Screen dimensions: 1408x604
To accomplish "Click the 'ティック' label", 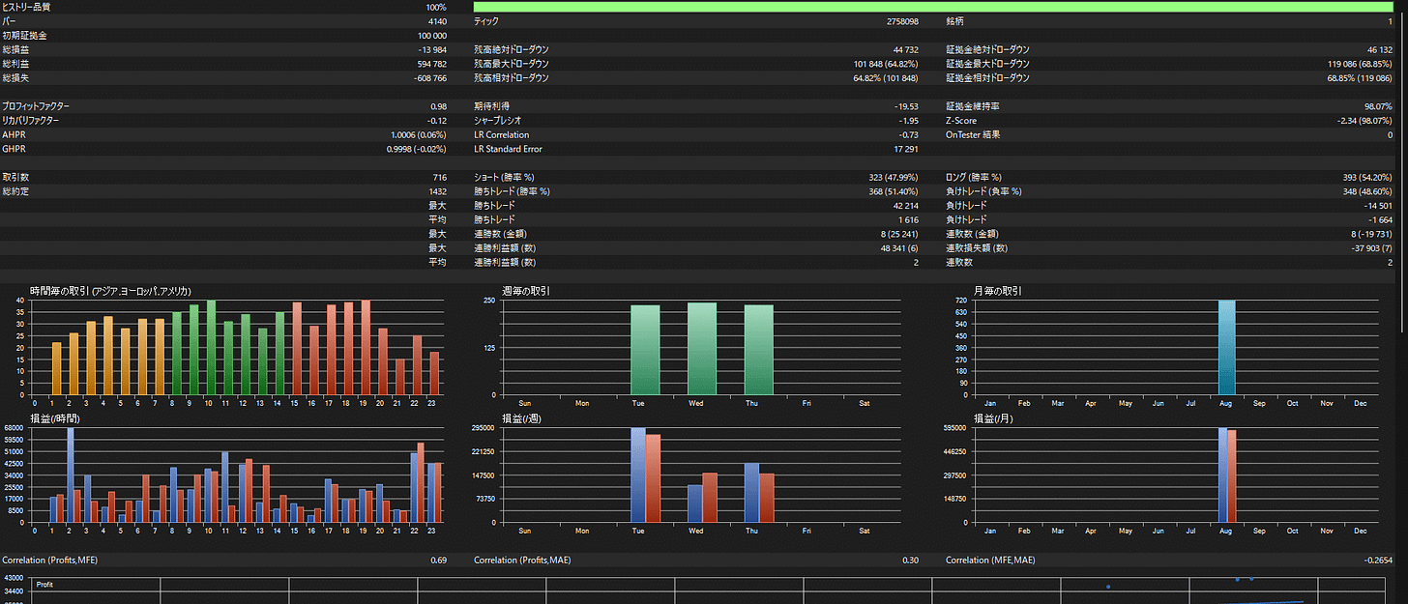I will [x=486, y=21].
